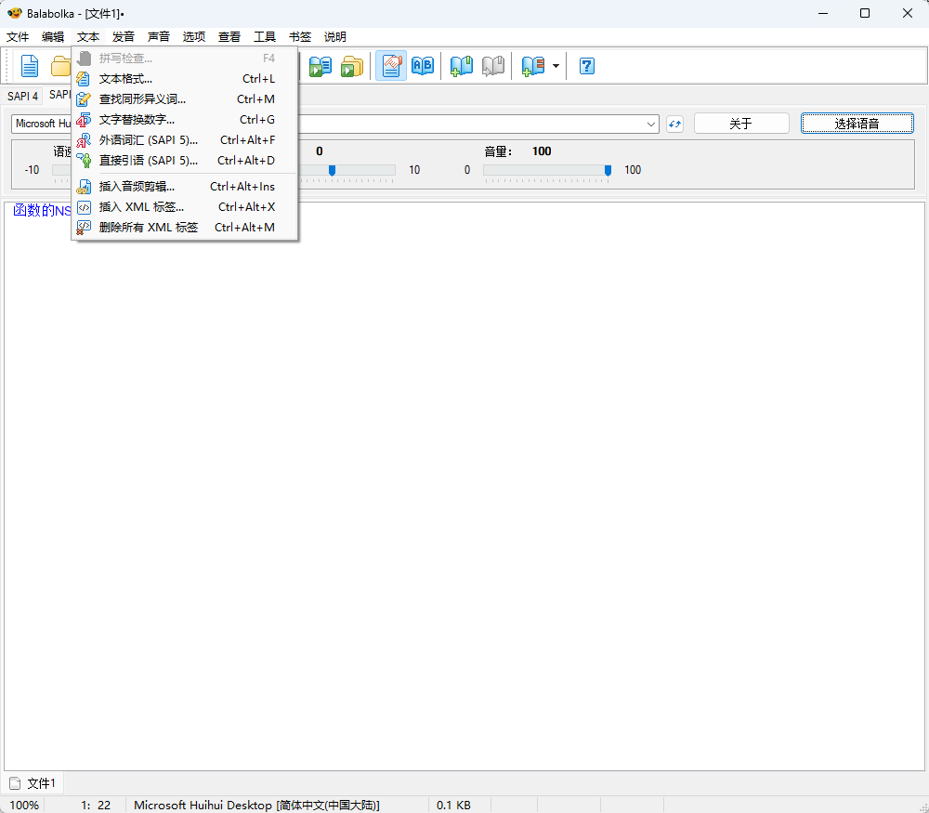This screenshot has height=813, width=929.
Task: Click the gray book bookmark icon
Action: 493,66
